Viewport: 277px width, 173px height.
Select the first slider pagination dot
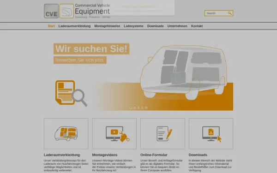click(x=131, y=107)
